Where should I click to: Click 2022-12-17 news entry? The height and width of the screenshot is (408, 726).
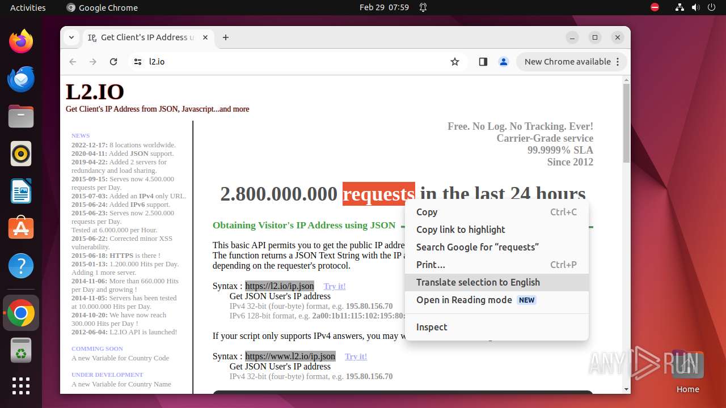click(x=124, y=145)
